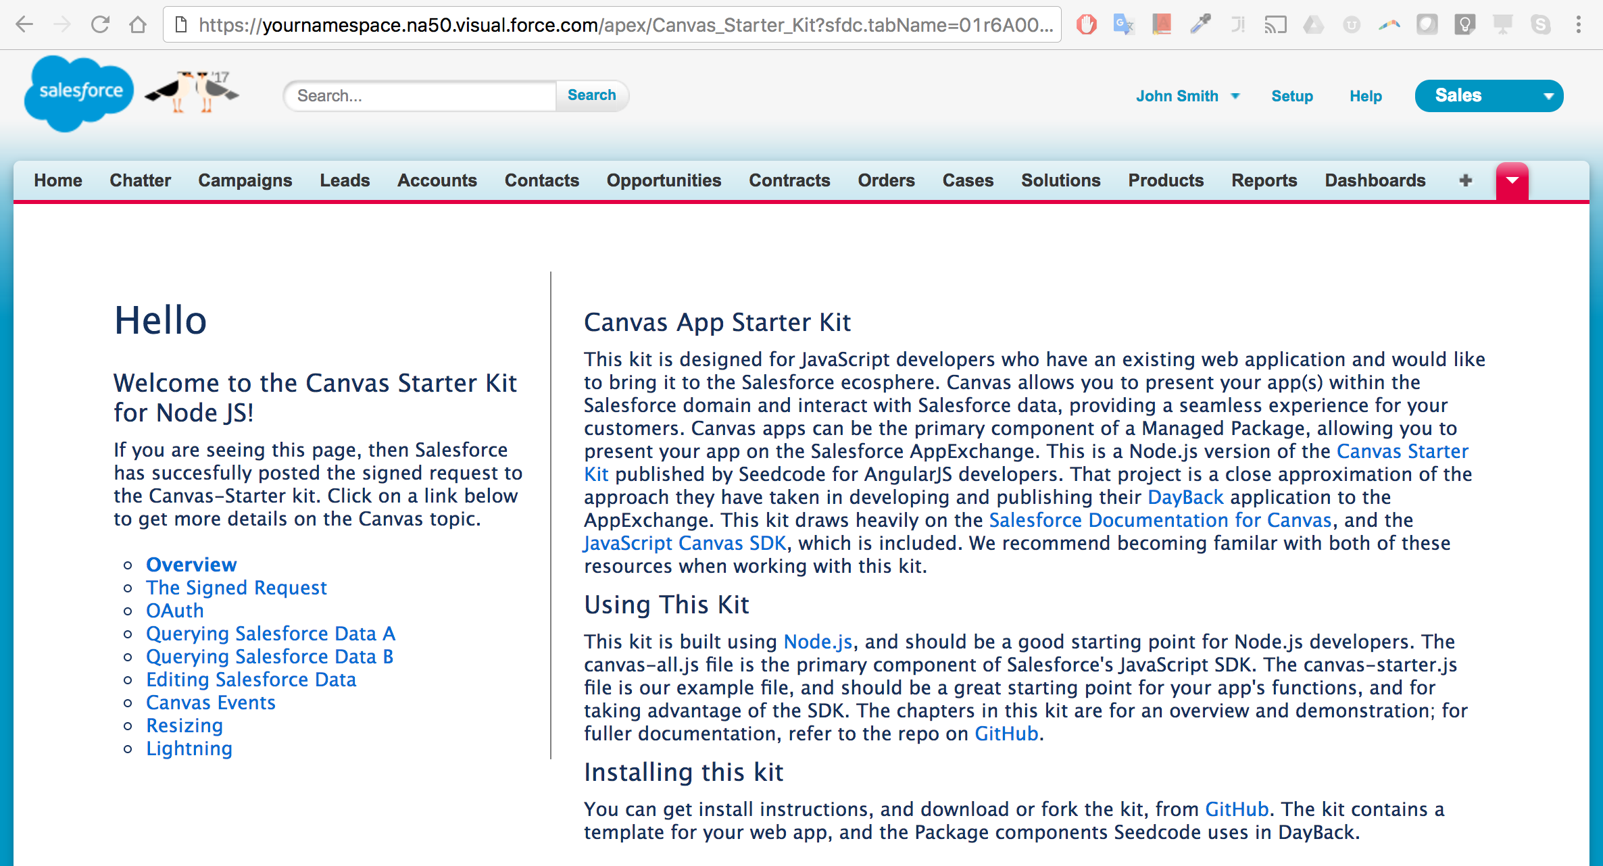Open the Google Translate extension
Viewport: 1603px width, 866px height.
coord(1123,25)
